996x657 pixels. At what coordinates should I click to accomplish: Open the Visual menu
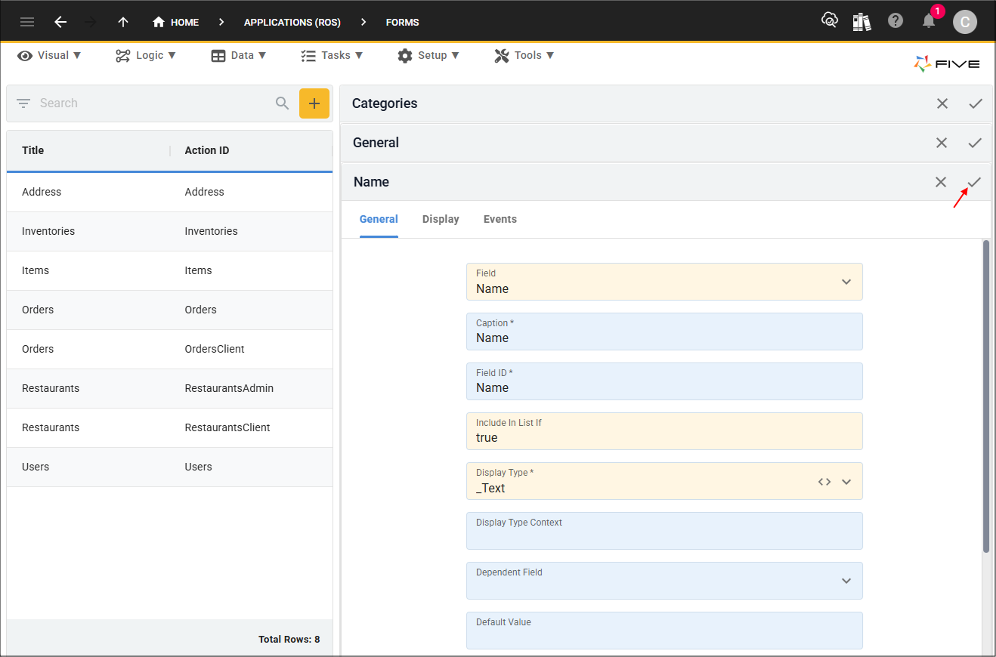pyautogui.click(x=49, y=55)
